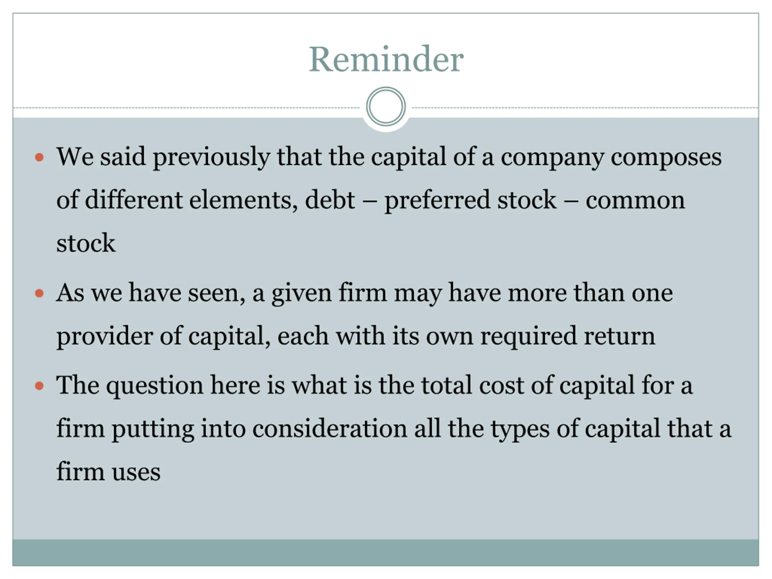Click the text 'As we have seen'
772x579 pixels.
pos(150,293)
